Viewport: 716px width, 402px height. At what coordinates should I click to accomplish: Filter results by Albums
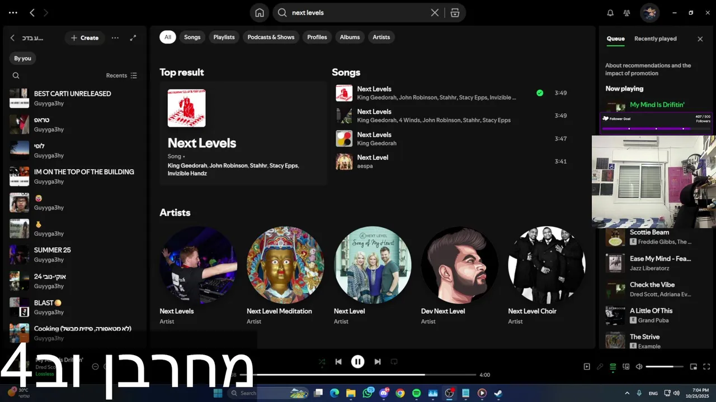pos(350,37)
